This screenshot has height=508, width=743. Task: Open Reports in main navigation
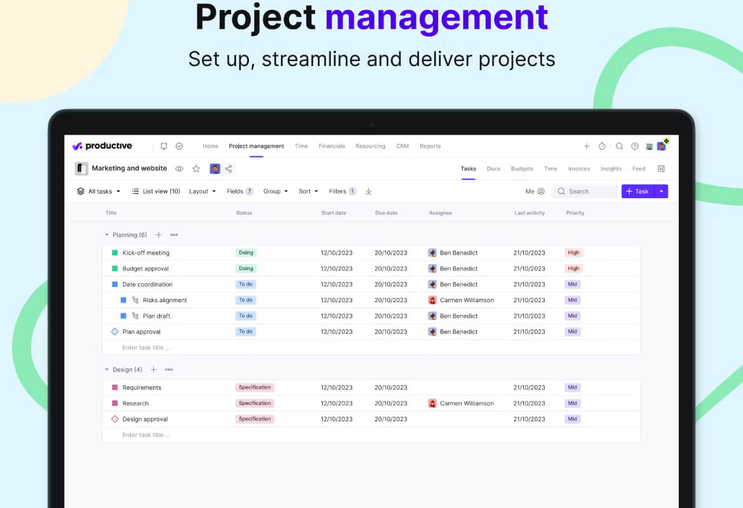pos(431,146)
